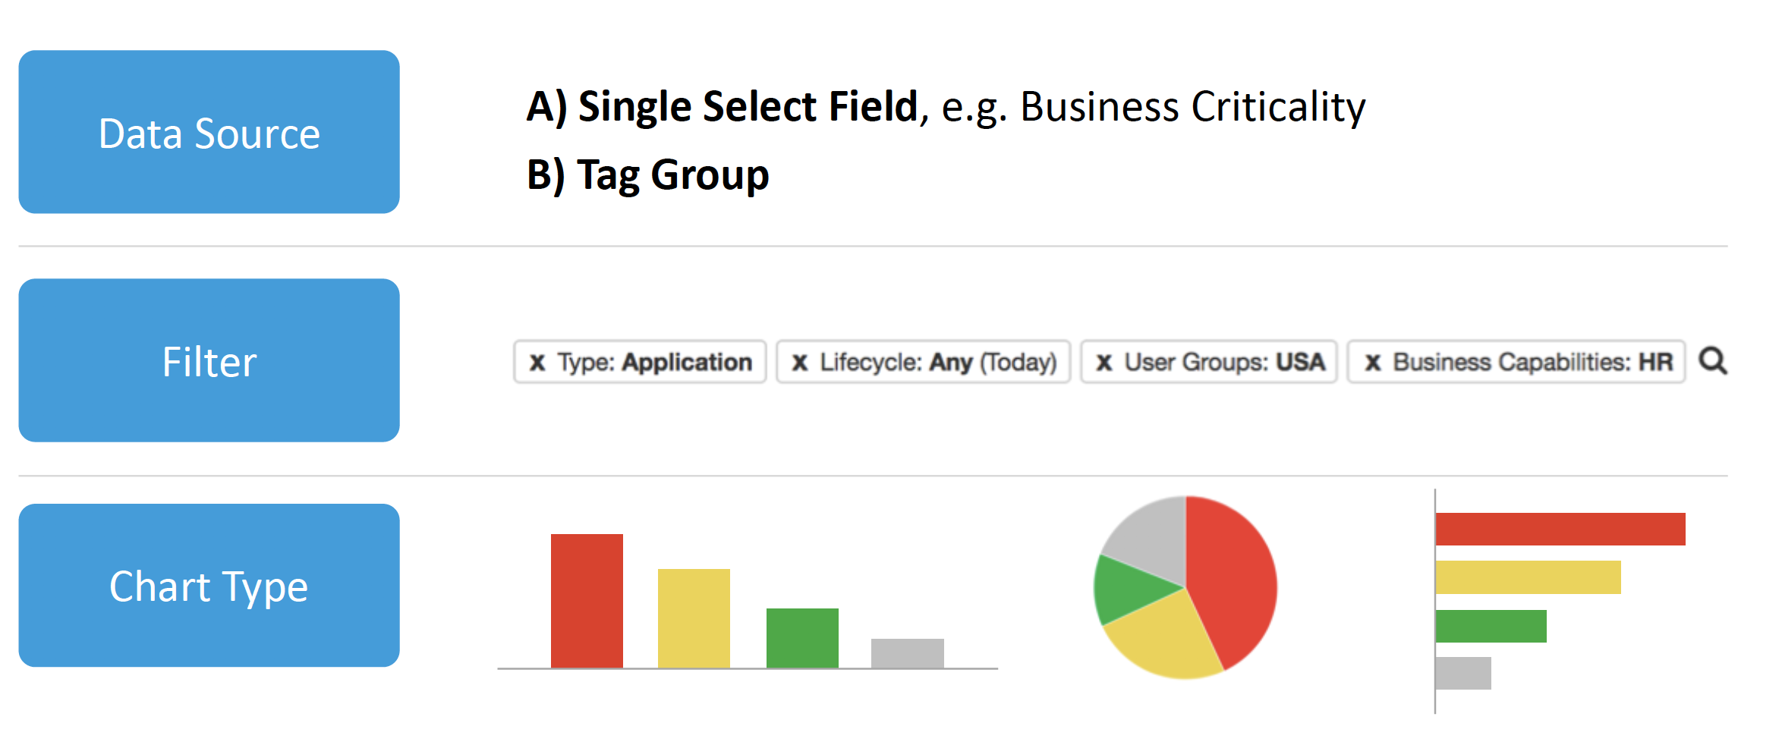Remove the Business Capabilities: HR filter
The image size is (1782, 745).
coord(1373,362)
